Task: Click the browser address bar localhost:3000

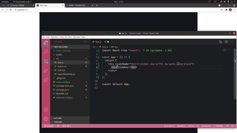Action: pos(116,10)
